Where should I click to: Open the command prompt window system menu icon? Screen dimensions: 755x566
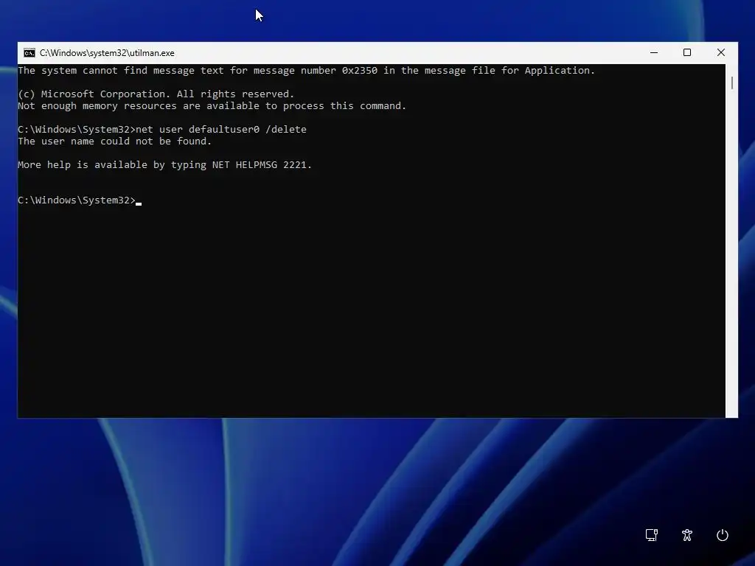coord(29,53)
